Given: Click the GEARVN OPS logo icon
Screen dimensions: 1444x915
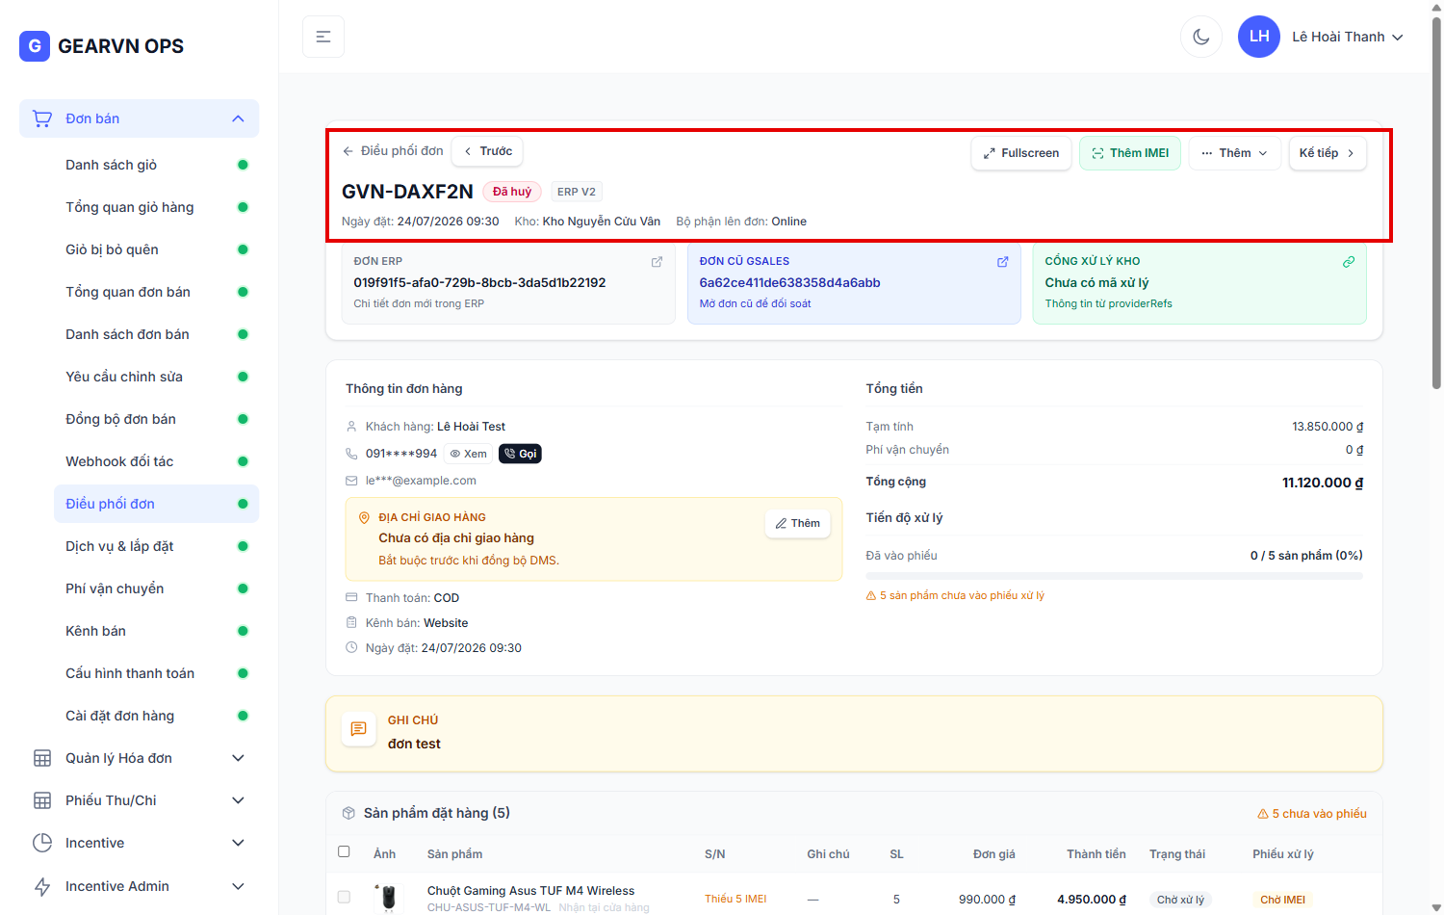Looking at the screenshot, I should coord(35,45).
